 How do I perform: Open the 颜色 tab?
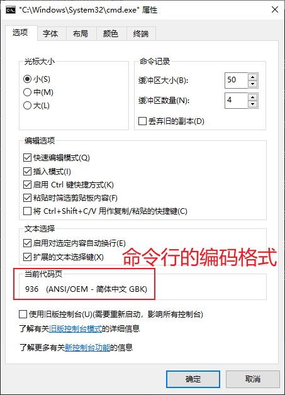pos(111,33)
